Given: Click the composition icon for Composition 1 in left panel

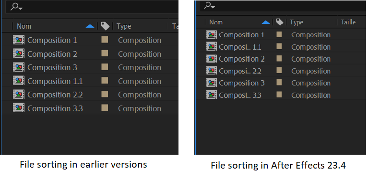Looking at the screenshot, I should [x=19, y=40].
